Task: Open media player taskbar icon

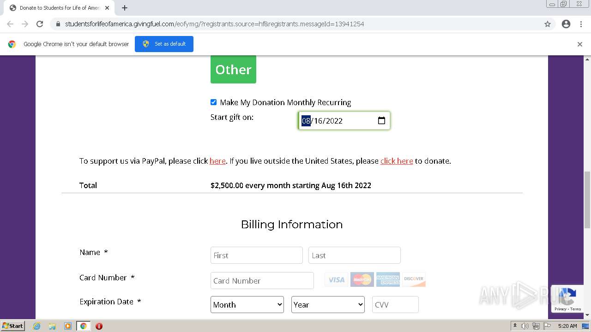Action: click(68, 326)
